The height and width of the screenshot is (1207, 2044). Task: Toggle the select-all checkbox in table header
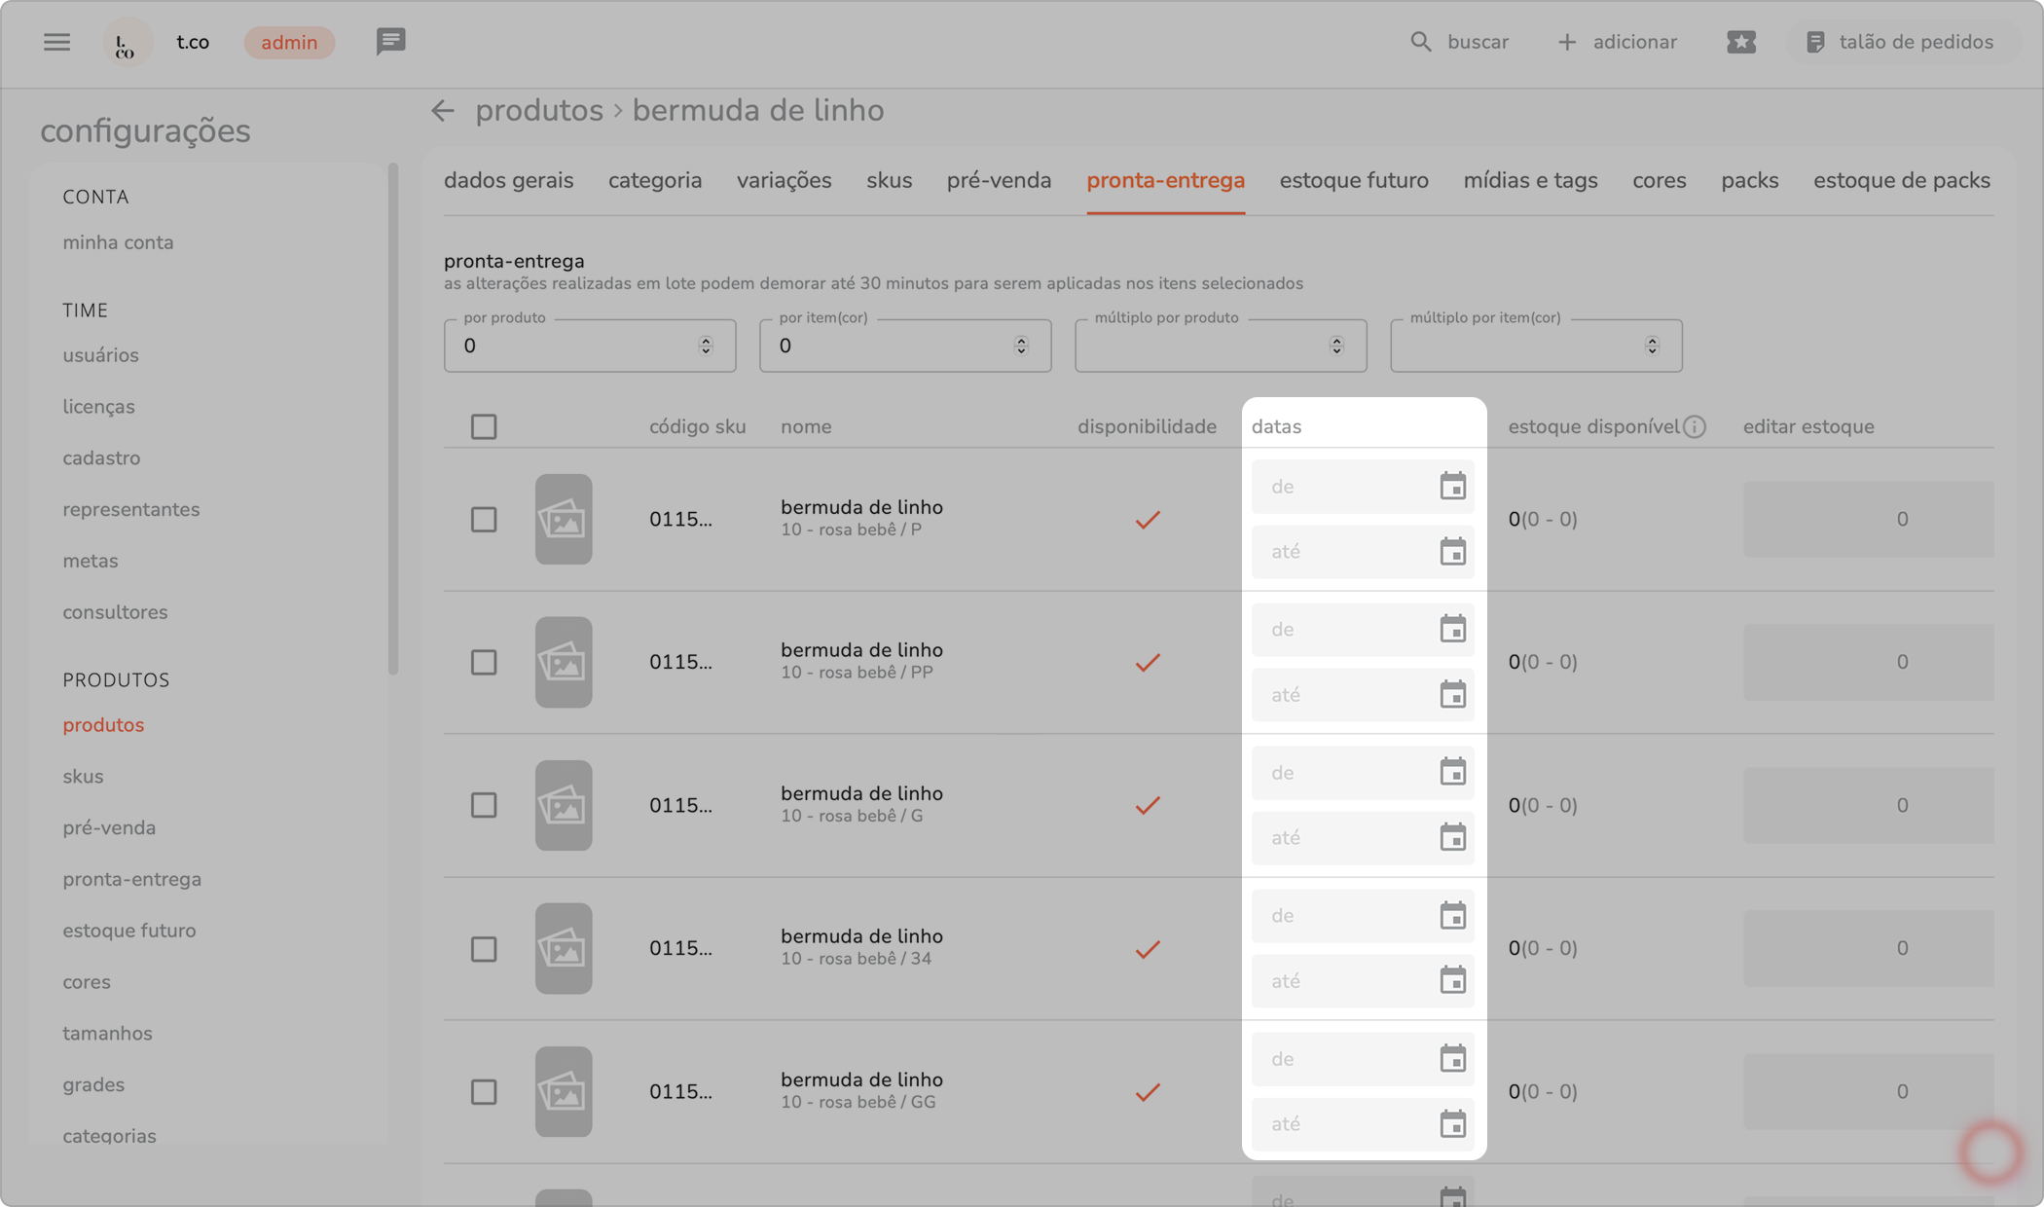click(484, 426)
